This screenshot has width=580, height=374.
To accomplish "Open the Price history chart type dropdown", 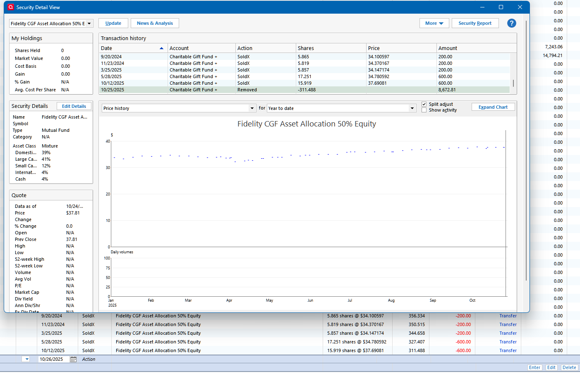I will 252,108.
